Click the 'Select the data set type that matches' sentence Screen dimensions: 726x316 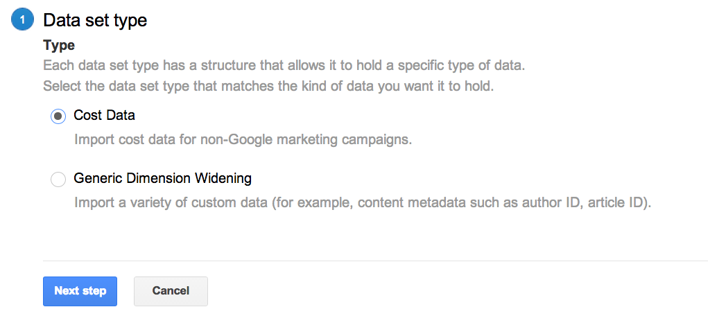(268, 86)
